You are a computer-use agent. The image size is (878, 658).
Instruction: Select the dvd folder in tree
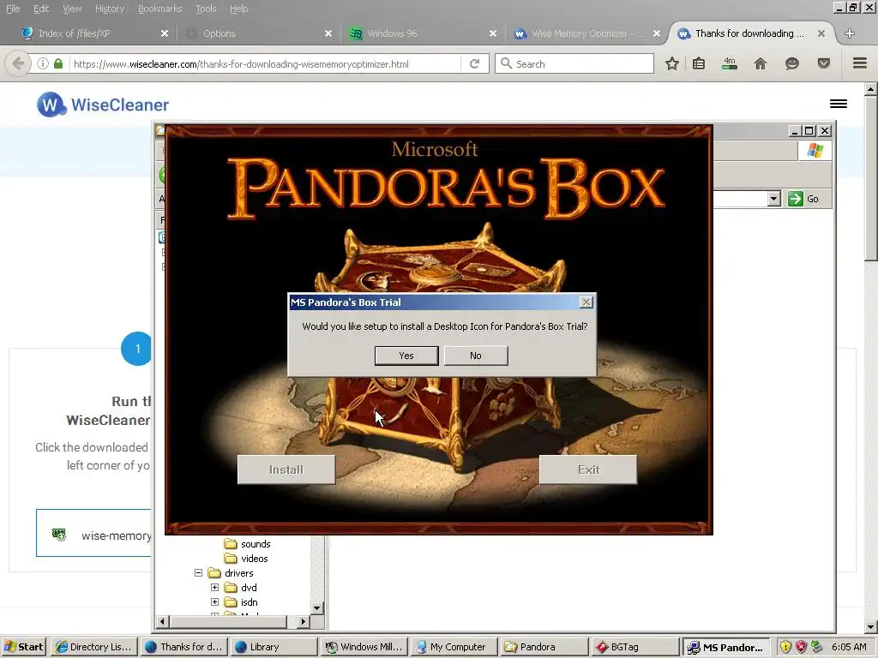pyautogui.click(x=249, y=588)
